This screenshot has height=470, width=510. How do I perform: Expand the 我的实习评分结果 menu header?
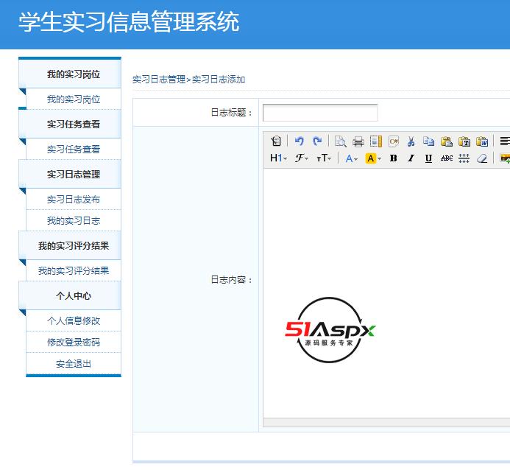pyautogui.click(x=70, y=246)
